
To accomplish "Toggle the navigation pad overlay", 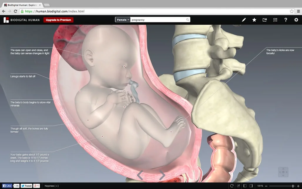I will (283, 172).
